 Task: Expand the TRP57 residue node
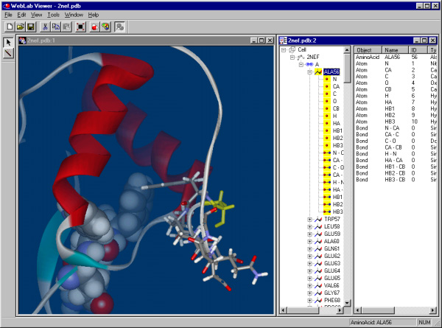click(310, 219)
